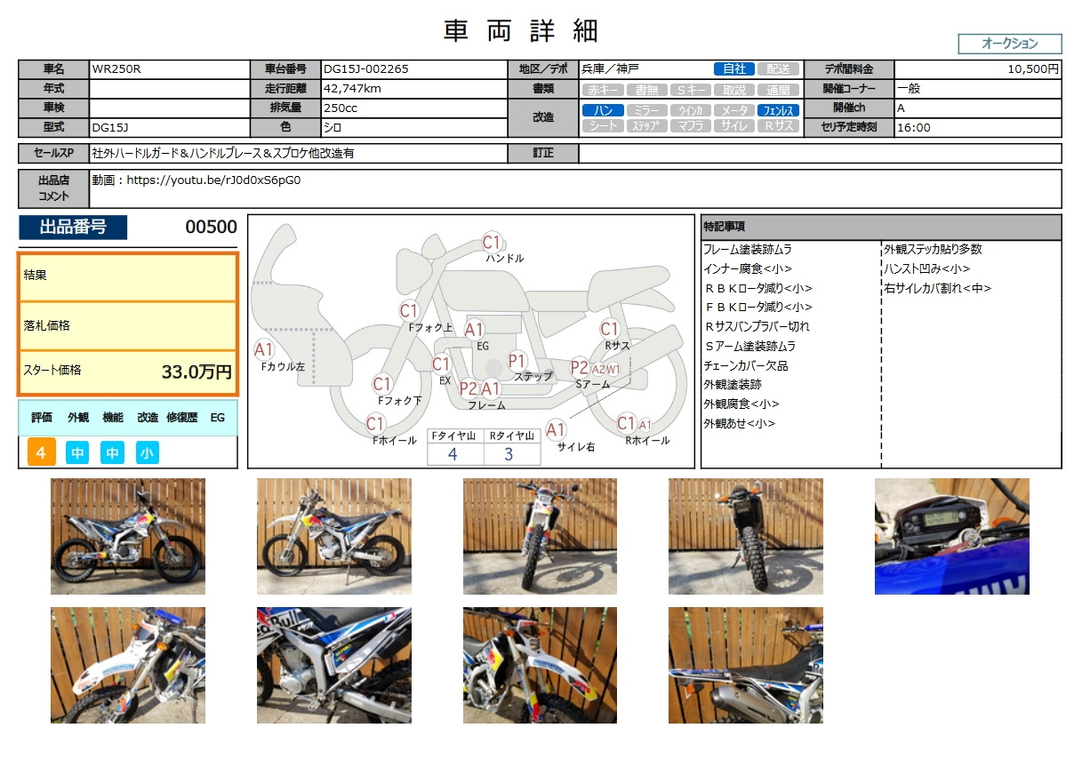Open the instrument meter close-up photo
1082x760 pixels.
(951, 536)
